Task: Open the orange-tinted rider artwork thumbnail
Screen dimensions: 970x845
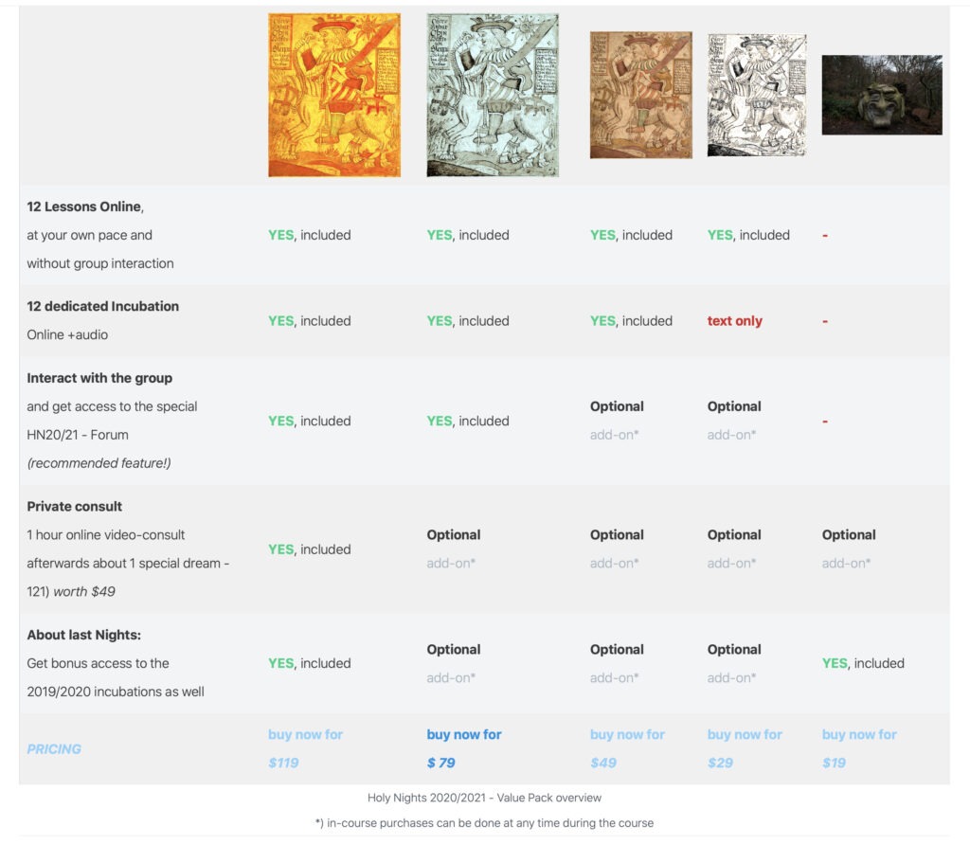Action: pos(334,96)
